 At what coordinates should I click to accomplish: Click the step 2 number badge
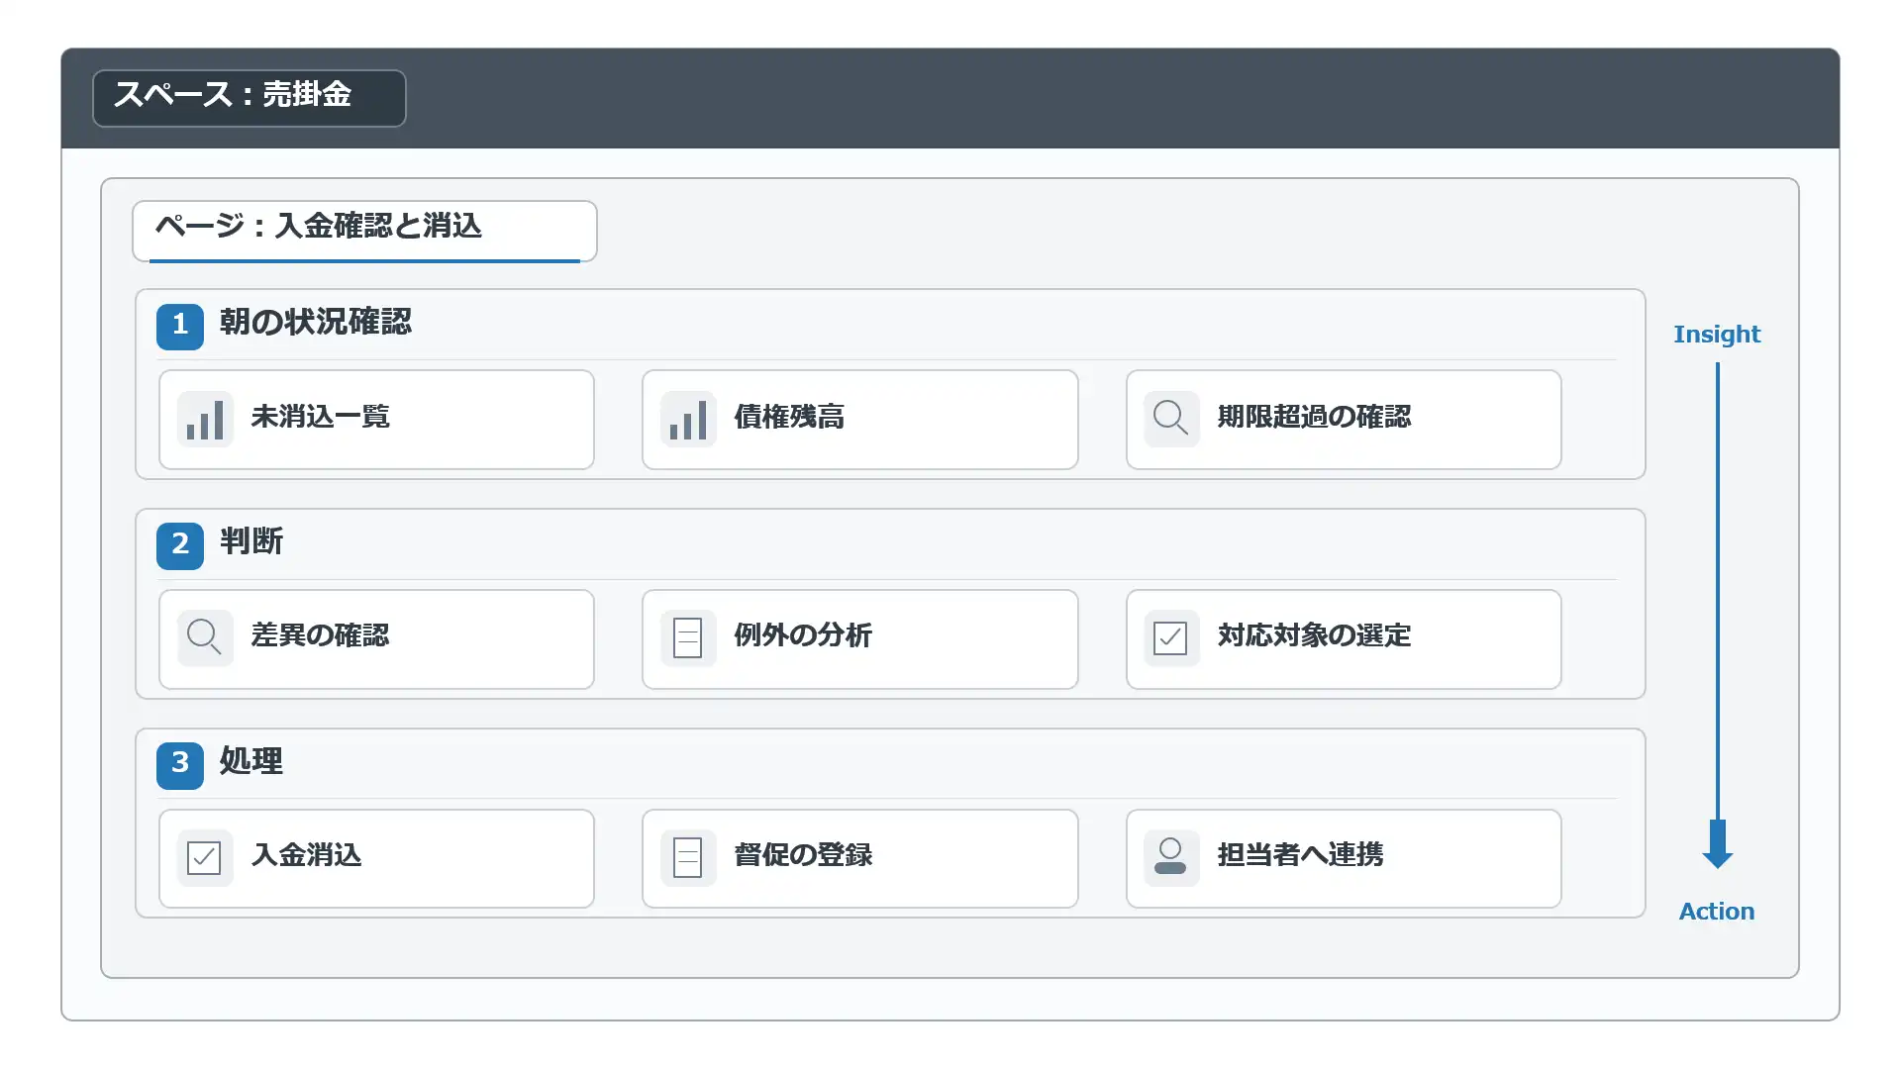click(x=180, y=545)
